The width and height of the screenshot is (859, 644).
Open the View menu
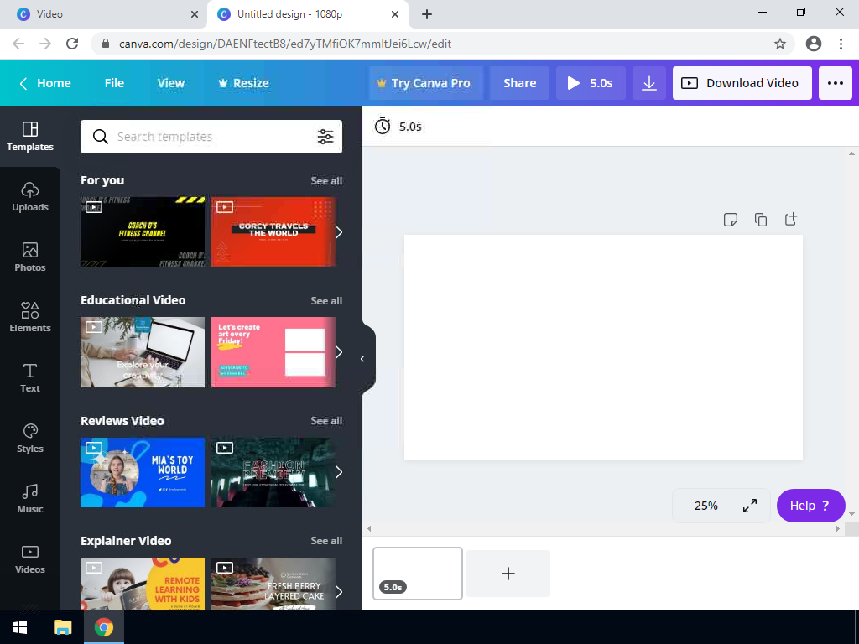(171, 83)
